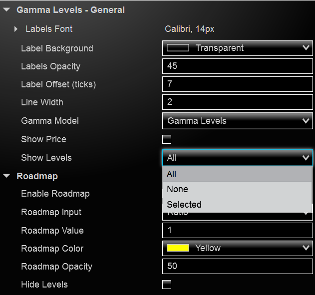Toggle the Hide Levels checkbox
This screenshot has width=315, height=295.
coord(167,285)
